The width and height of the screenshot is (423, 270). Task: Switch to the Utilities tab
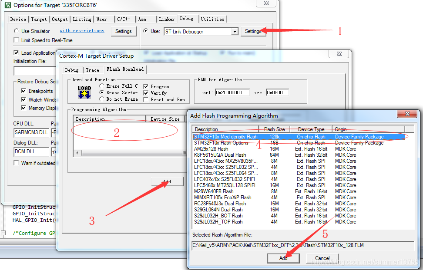tap(213, 19)
